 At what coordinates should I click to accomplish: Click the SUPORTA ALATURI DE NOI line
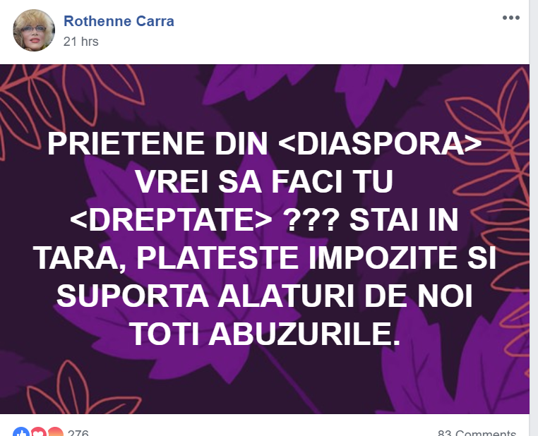click(265, 296)
